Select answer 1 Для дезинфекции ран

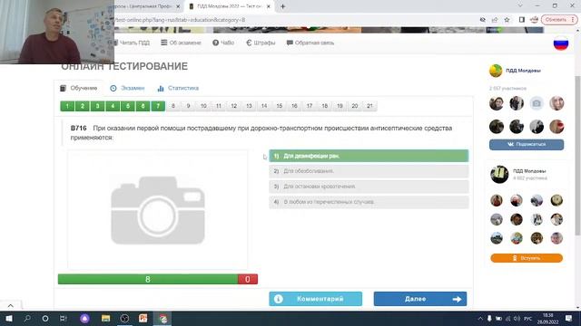click(x=369, y=156)
